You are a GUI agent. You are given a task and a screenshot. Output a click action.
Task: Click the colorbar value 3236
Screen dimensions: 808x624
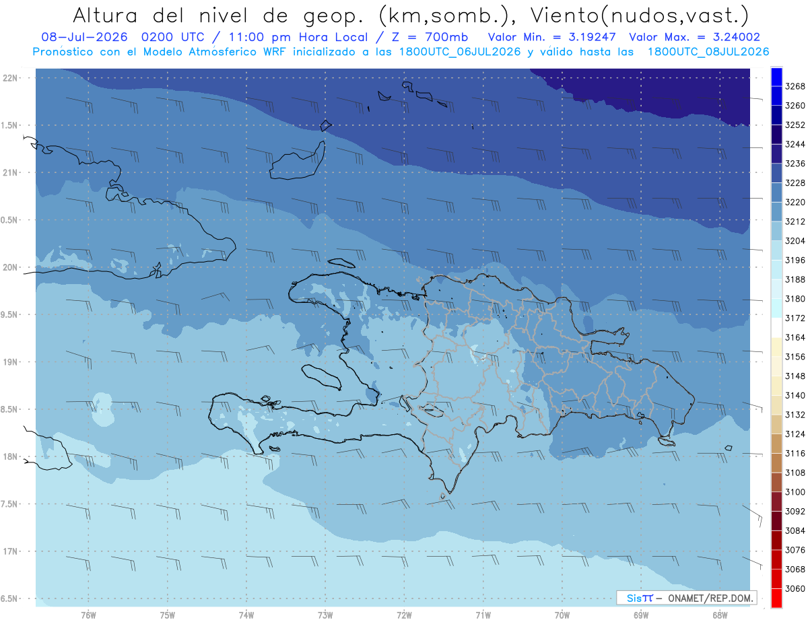[795, 164]
